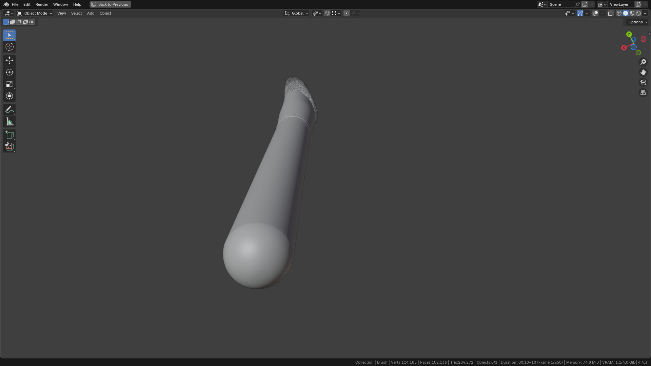The height and width of the screenshot is (366, 651).
Task: Open the Options dropdown
Action: click(638, 22)
